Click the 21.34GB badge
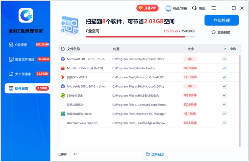This screenshot has height=162, width=249. (42, 74)
